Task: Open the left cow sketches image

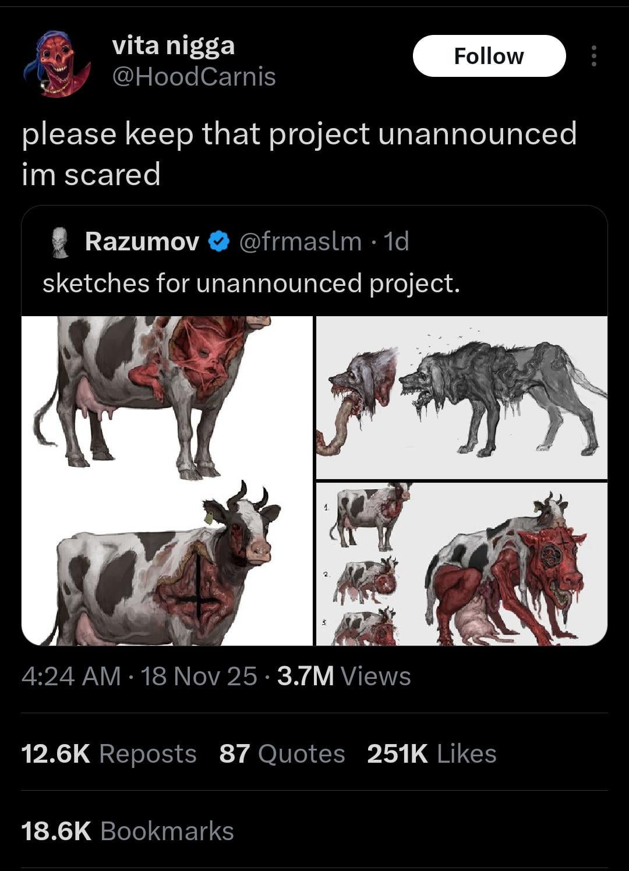Action: tap(167, 481)
